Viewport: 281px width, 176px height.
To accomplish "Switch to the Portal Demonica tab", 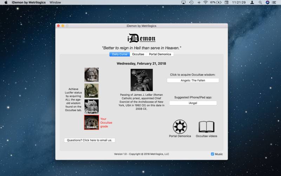I will click(x=160, y=54).
